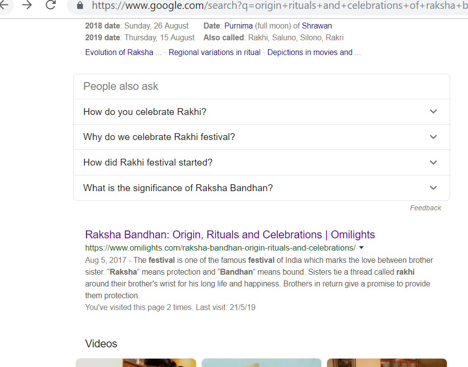Go back using the browser back arrow

coord(4,5)
